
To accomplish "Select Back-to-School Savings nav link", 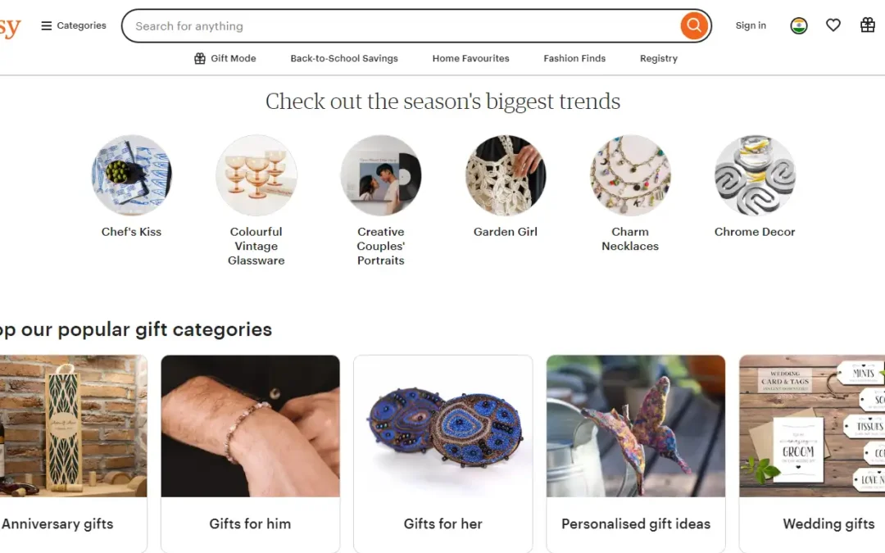I will tap(344, 58).
